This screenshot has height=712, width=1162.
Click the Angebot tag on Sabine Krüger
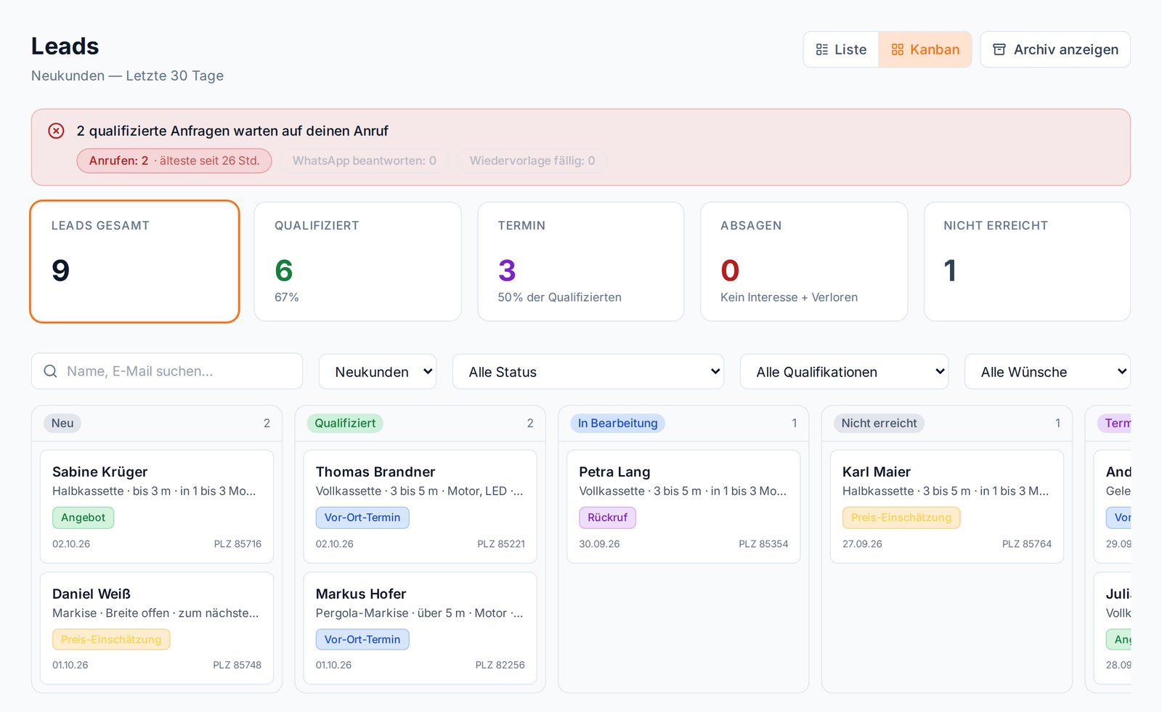(83, 517)
